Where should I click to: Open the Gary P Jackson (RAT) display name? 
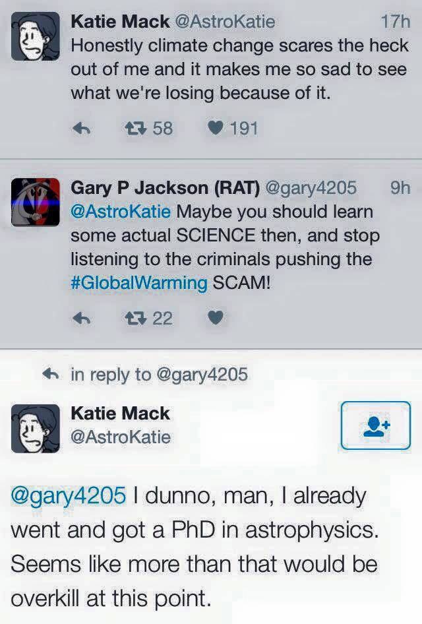tap(164, 188)
